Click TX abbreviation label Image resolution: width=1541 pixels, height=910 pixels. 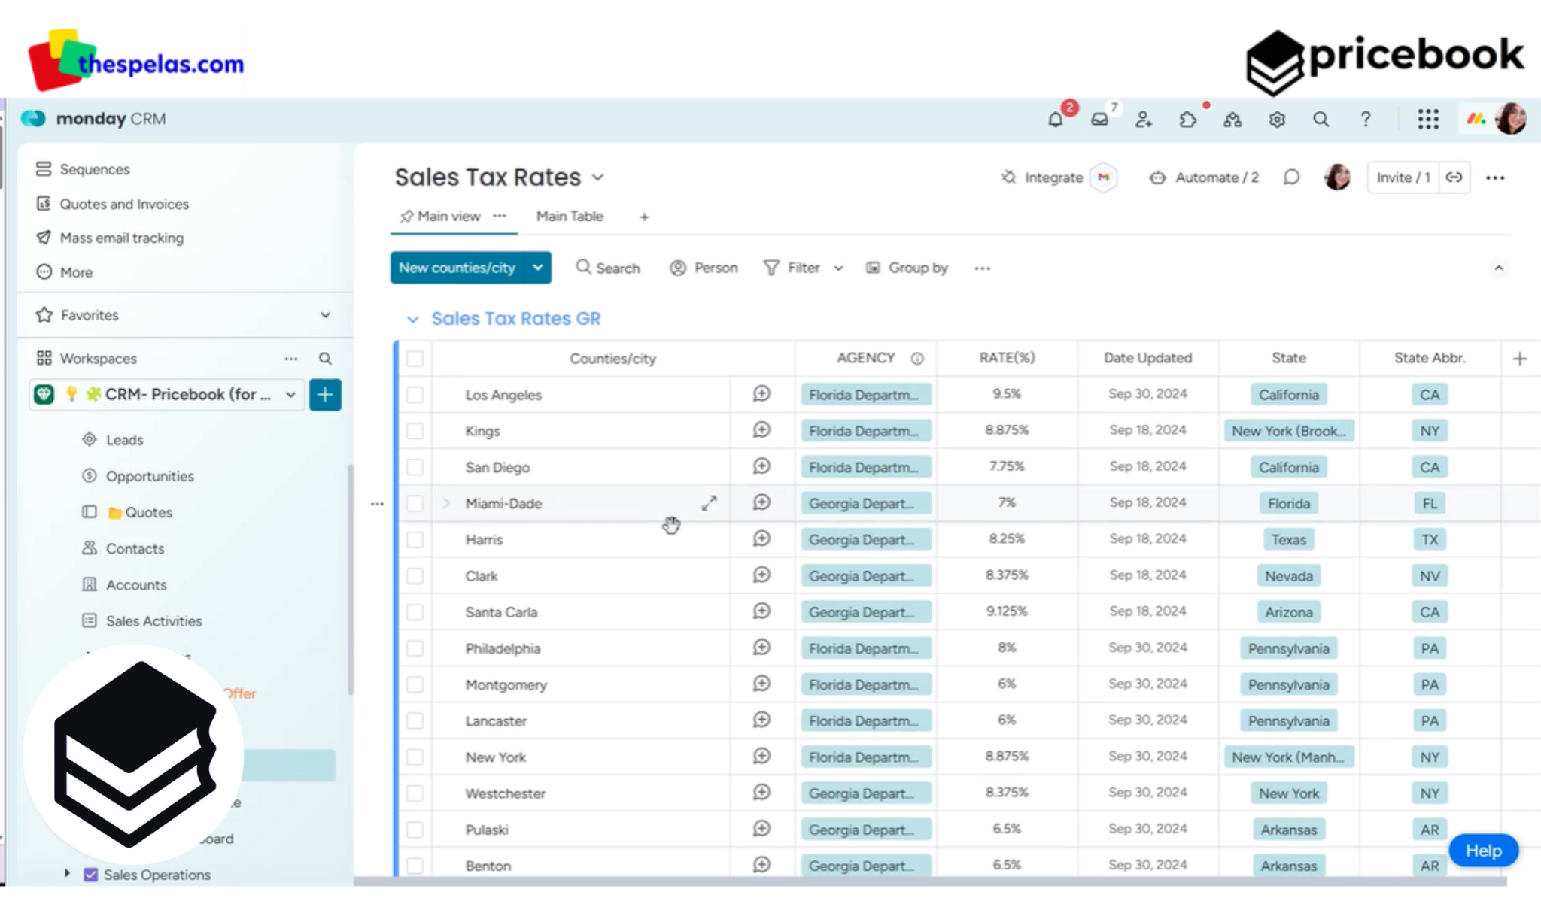point(1429,540)
